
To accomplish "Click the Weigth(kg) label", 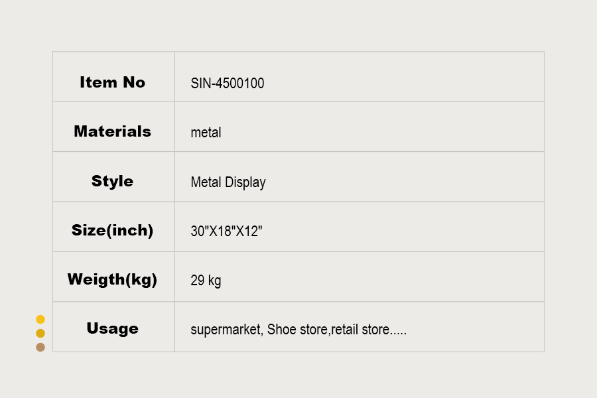I will pos(112,279).
